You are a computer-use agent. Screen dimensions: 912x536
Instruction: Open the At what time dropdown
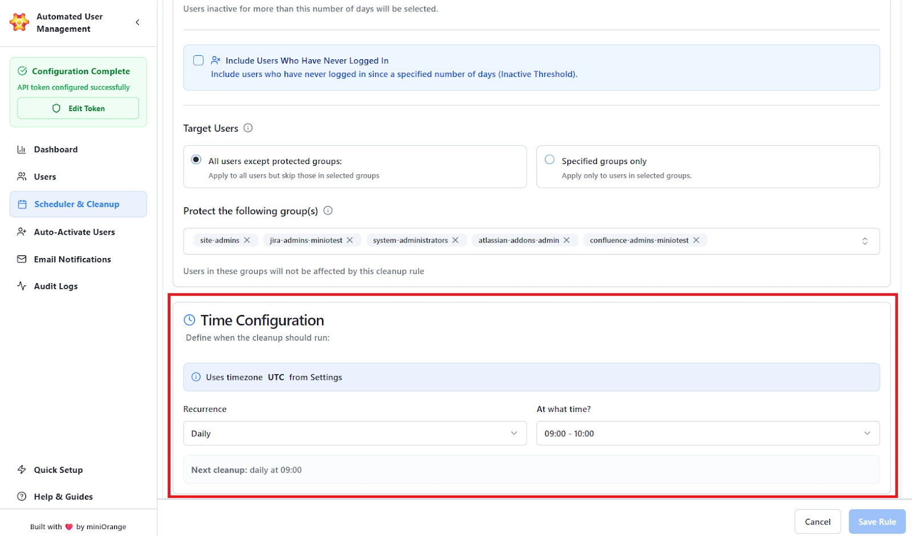click(x=707, y=433)
